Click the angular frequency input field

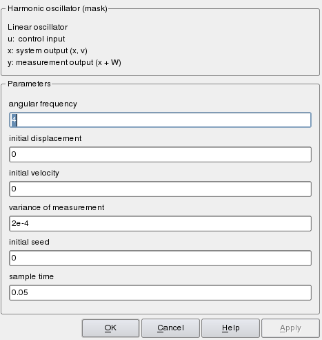click(x=160, y=120)
